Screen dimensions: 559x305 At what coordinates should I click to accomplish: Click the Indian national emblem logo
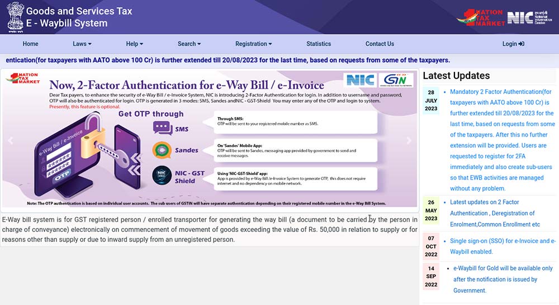pyautogui.click(x=15, y=16)
